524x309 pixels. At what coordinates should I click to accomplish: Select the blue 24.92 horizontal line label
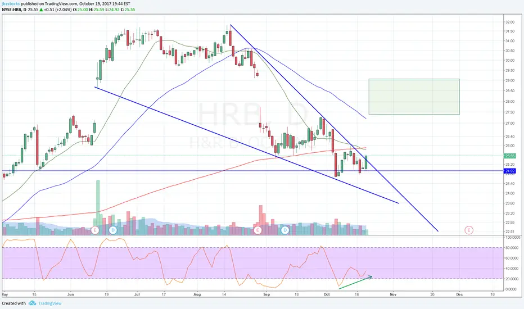click(509, 171)
